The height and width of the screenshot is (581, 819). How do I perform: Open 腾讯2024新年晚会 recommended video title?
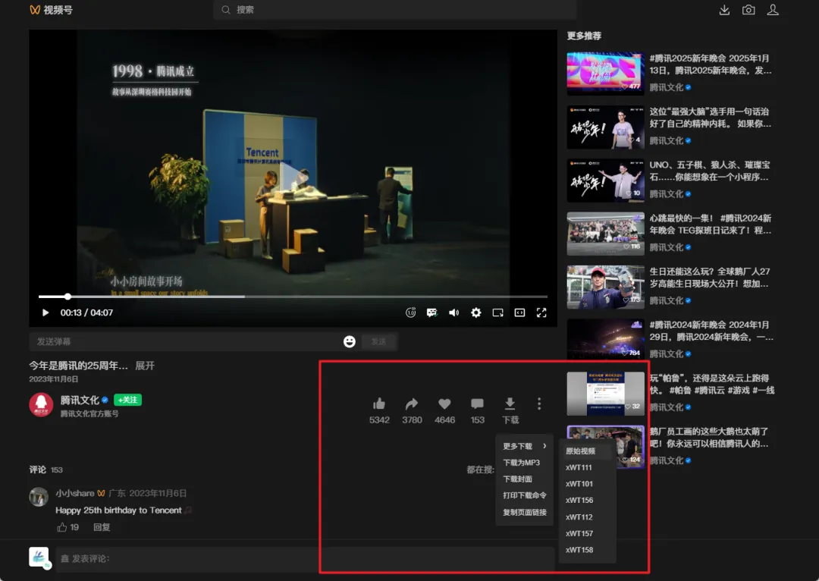711,331
